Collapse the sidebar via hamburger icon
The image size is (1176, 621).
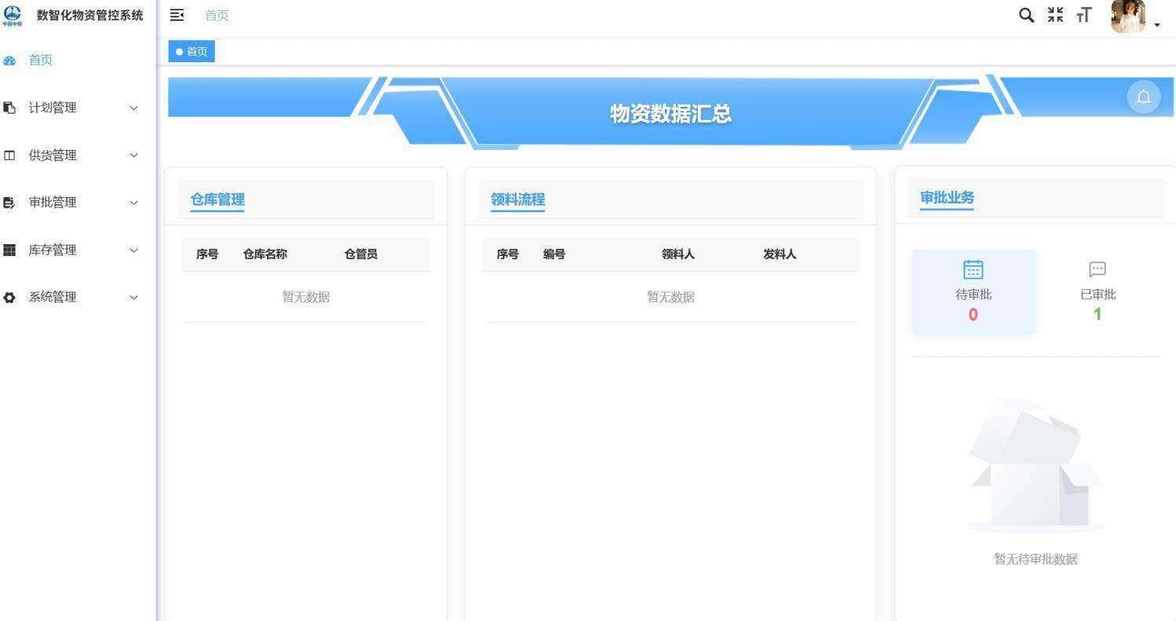pyautogui.click(x=177, y=15)
